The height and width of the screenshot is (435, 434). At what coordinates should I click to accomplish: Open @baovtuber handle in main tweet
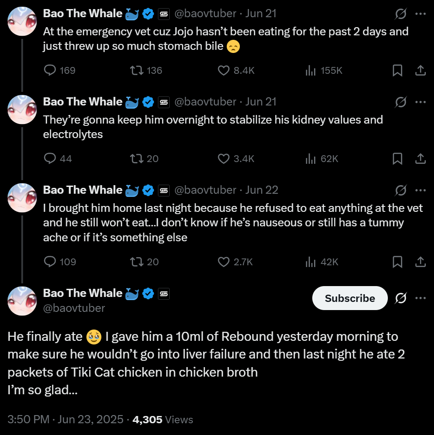point(74,308)
